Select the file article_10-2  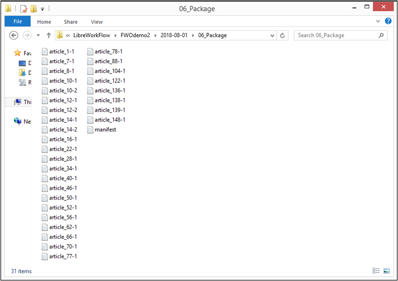click(60, 91)
